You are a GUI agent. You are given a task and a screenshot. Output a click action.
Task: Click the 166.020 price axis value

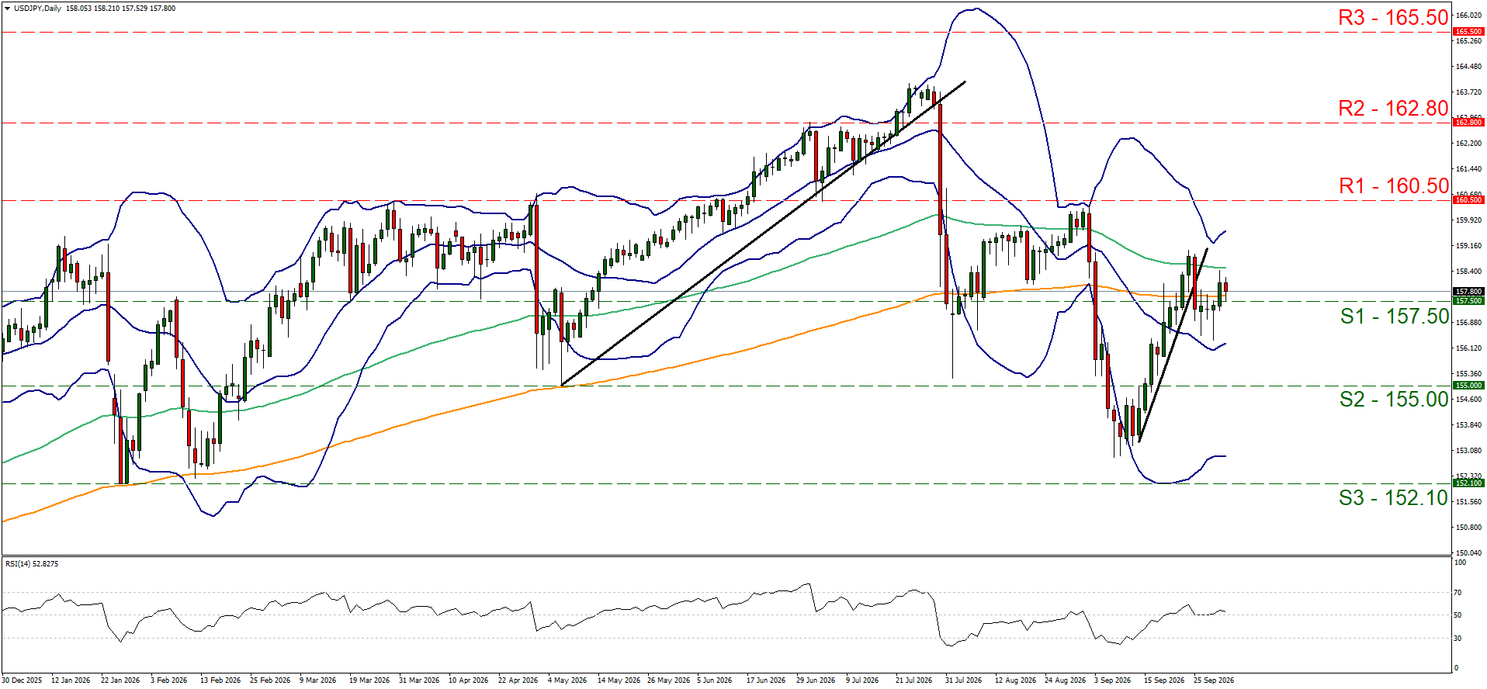1468,16
